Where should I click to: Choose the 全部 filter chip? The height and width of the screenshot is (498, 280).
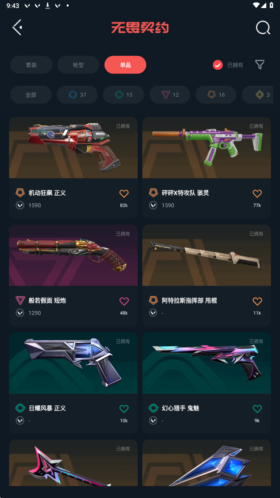pyautogui.click(x=31, y=95)
